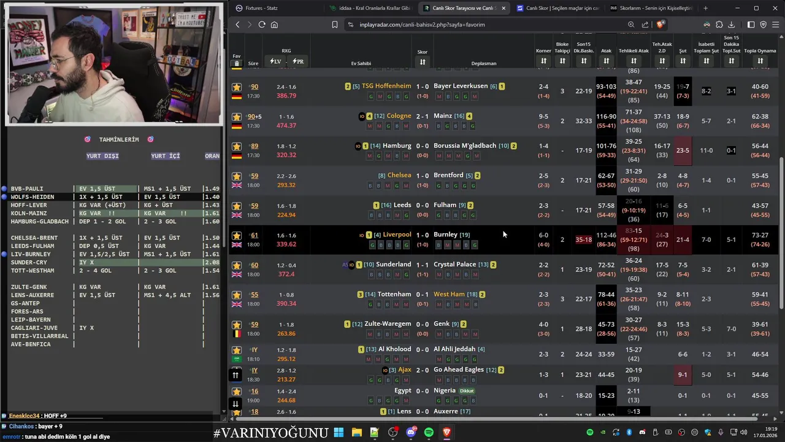Open the Bayer Leverkusen team link
The image size is (785, 442).
click(461, 86)
